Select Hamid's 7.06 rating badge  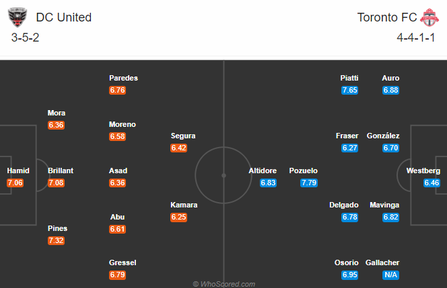point(15,183)
